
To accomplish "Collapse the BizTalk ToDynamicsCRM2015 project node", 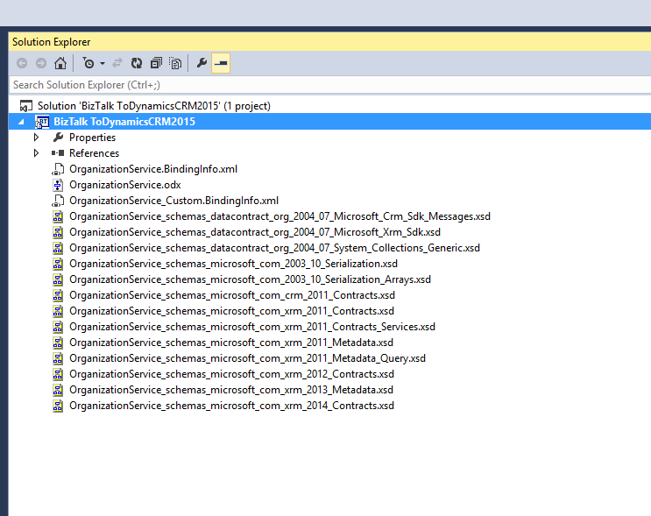I will coord(21,122).
